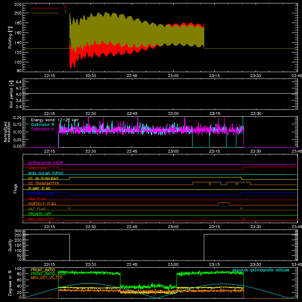Click the magenta 'Collimator 9' legend text
Image resolution: width=302 pixels, height=302 pixels.
coord(42,129)
